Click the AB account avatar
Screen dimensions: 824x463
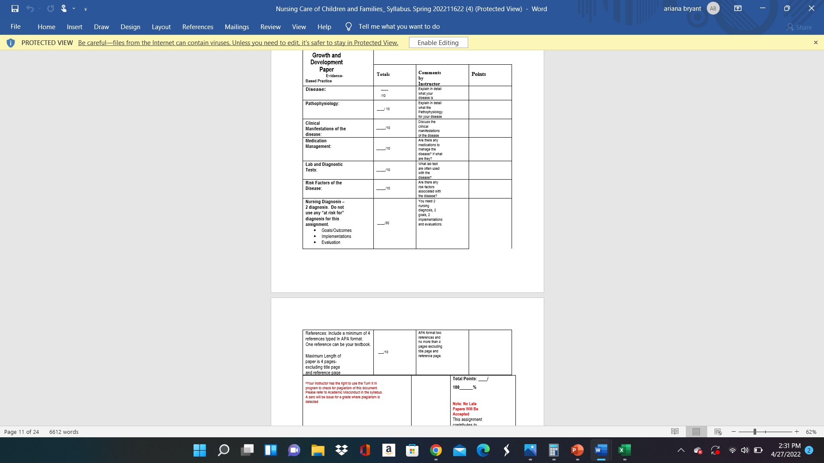[713, 9]
